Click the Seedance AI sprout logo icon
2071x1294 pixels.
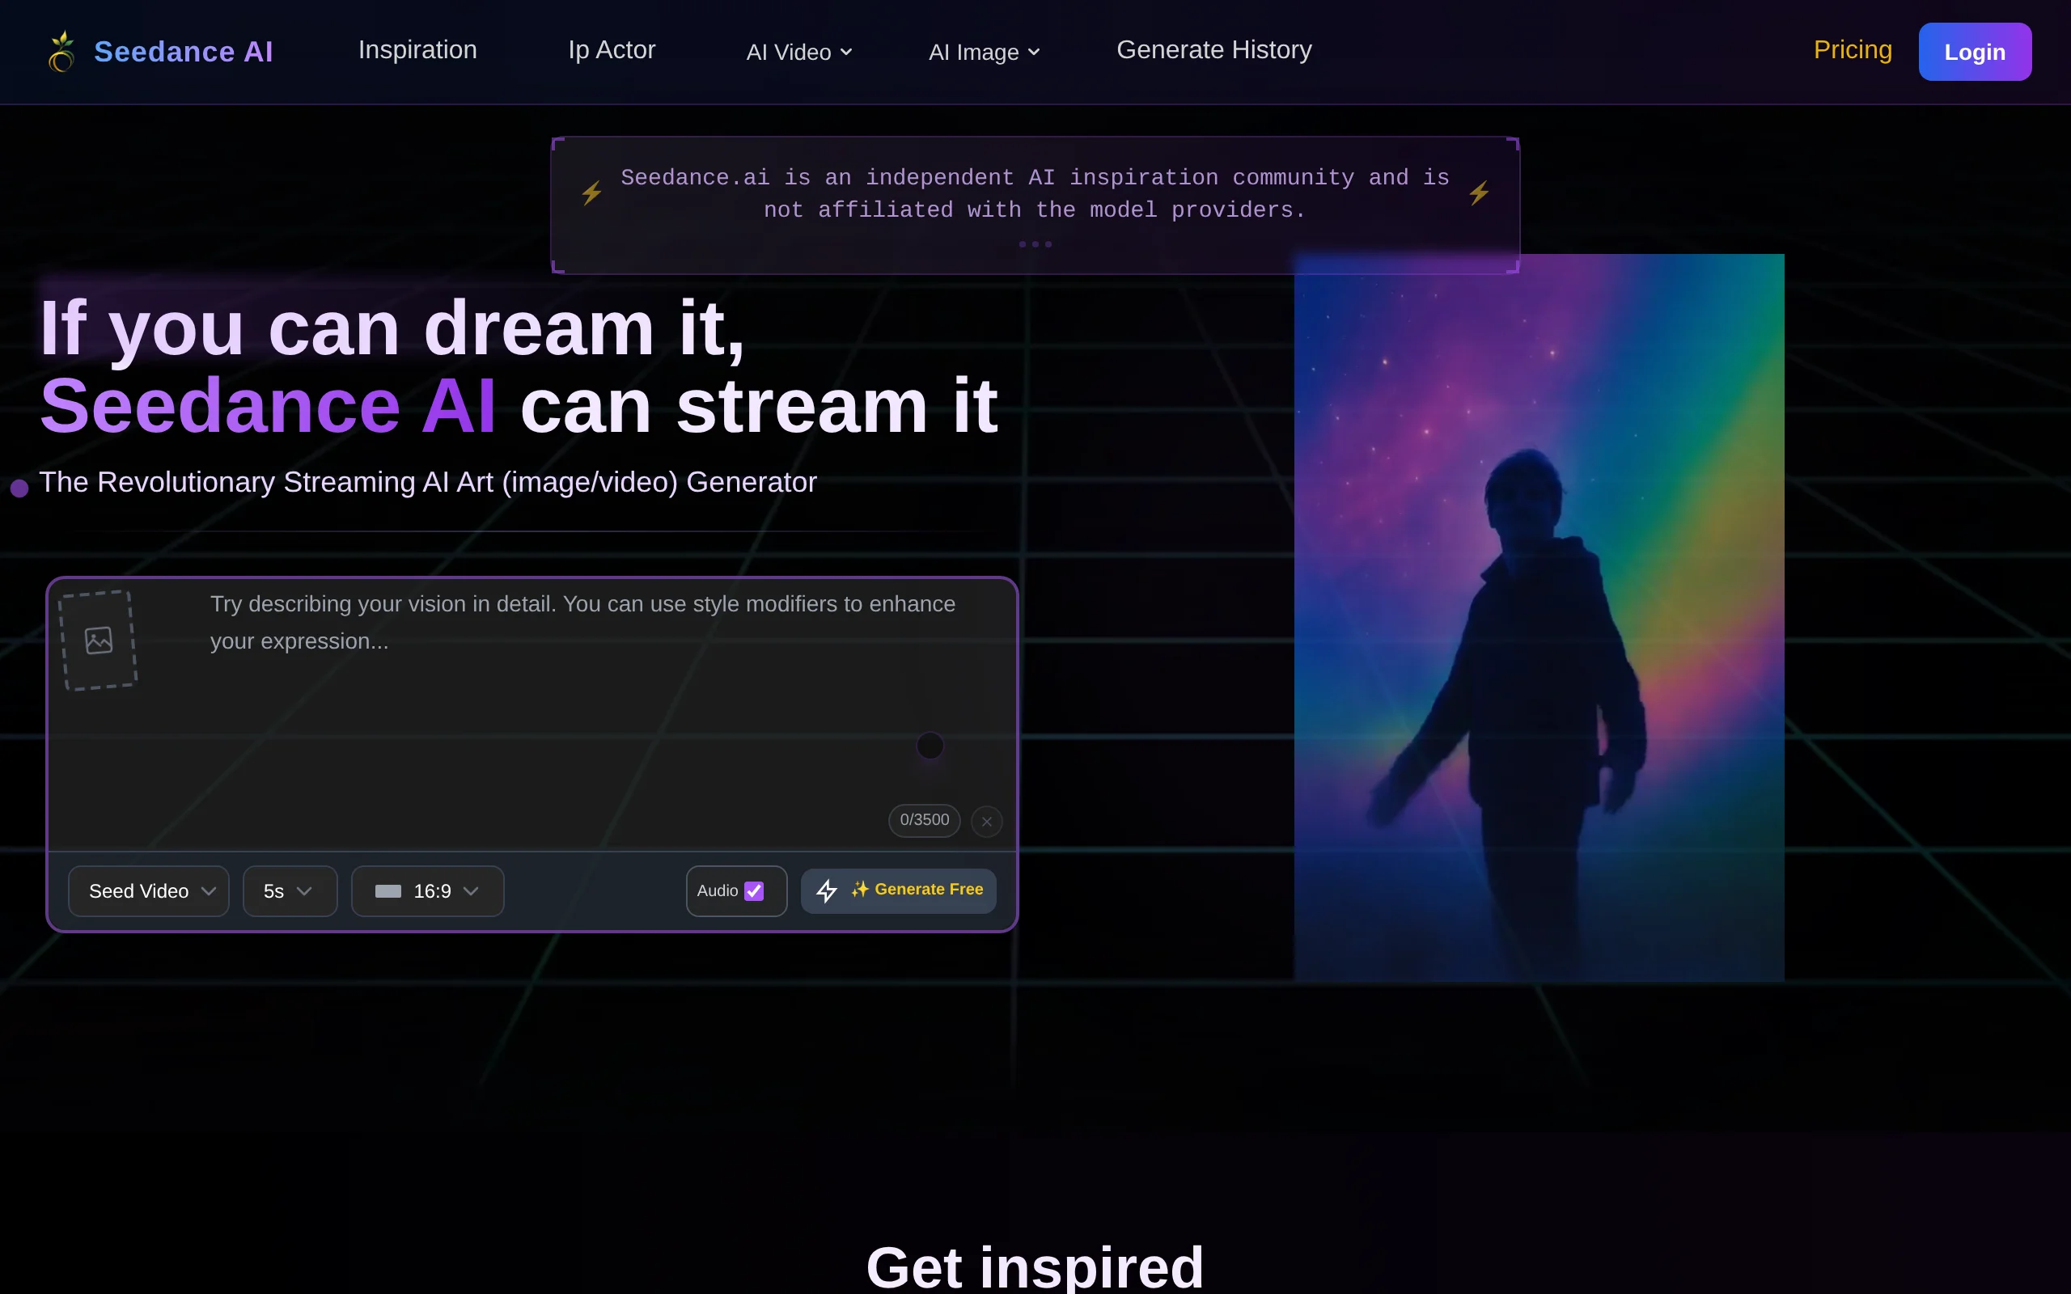[x=61, y=51]
